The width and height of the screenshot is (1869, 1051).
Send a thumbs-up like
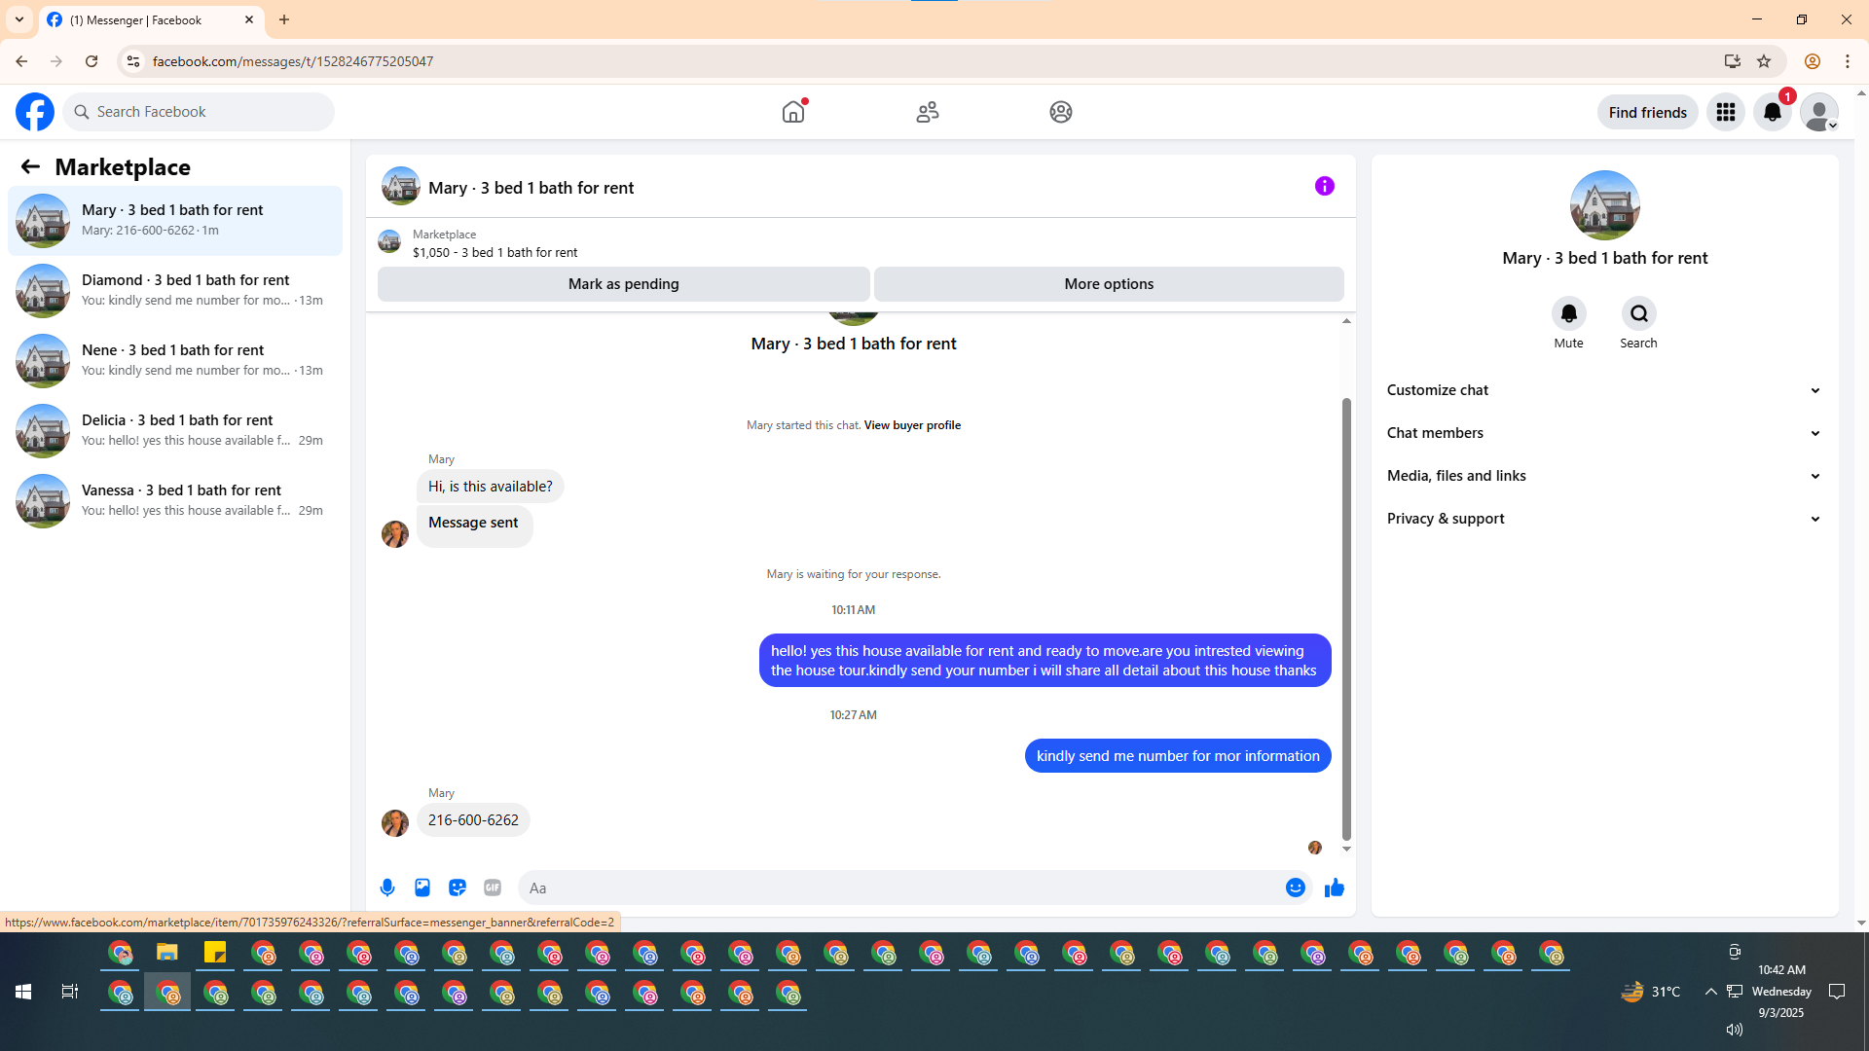click(1335, 888)
